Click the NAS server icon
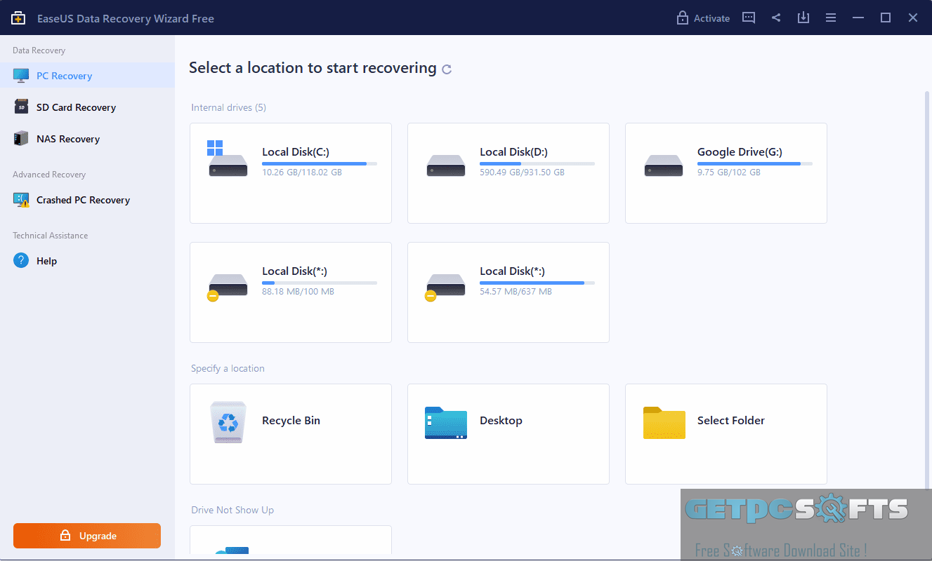The width and height of the screenshot is (932, 561). [x=21, y=139]
